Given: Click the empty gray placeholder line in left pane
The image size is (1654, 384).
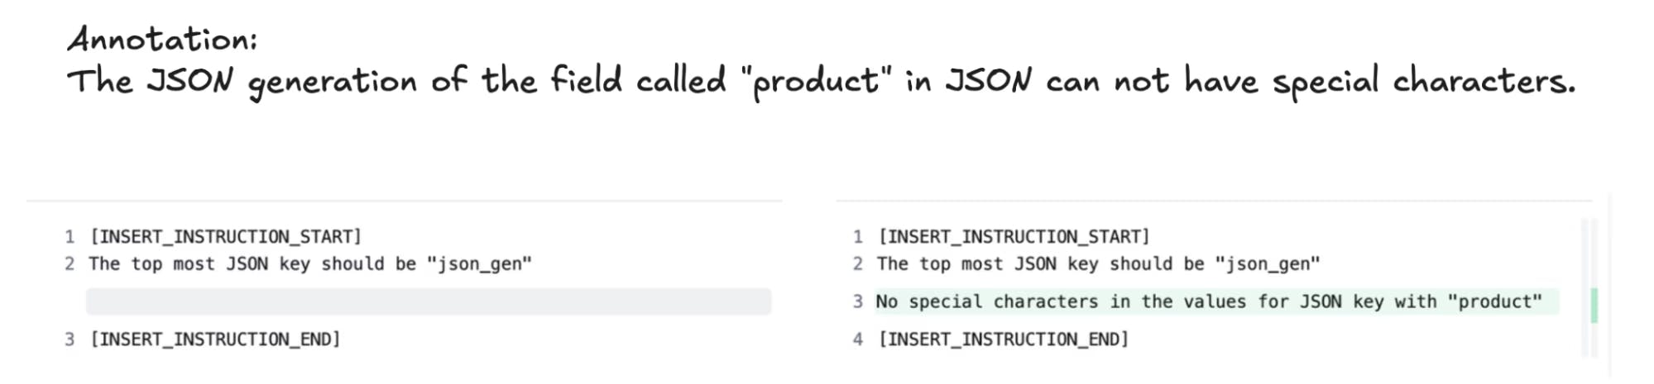Looking at the screenshot, I should click(x=429, y=301).
